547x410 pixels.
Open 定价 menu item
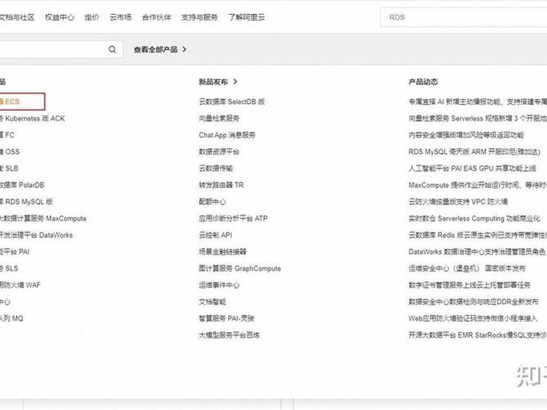(92, 18)
